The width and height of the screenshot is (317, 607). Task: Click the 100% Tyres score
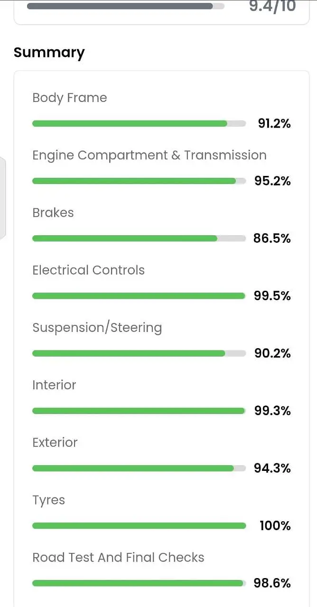point(275,526)
